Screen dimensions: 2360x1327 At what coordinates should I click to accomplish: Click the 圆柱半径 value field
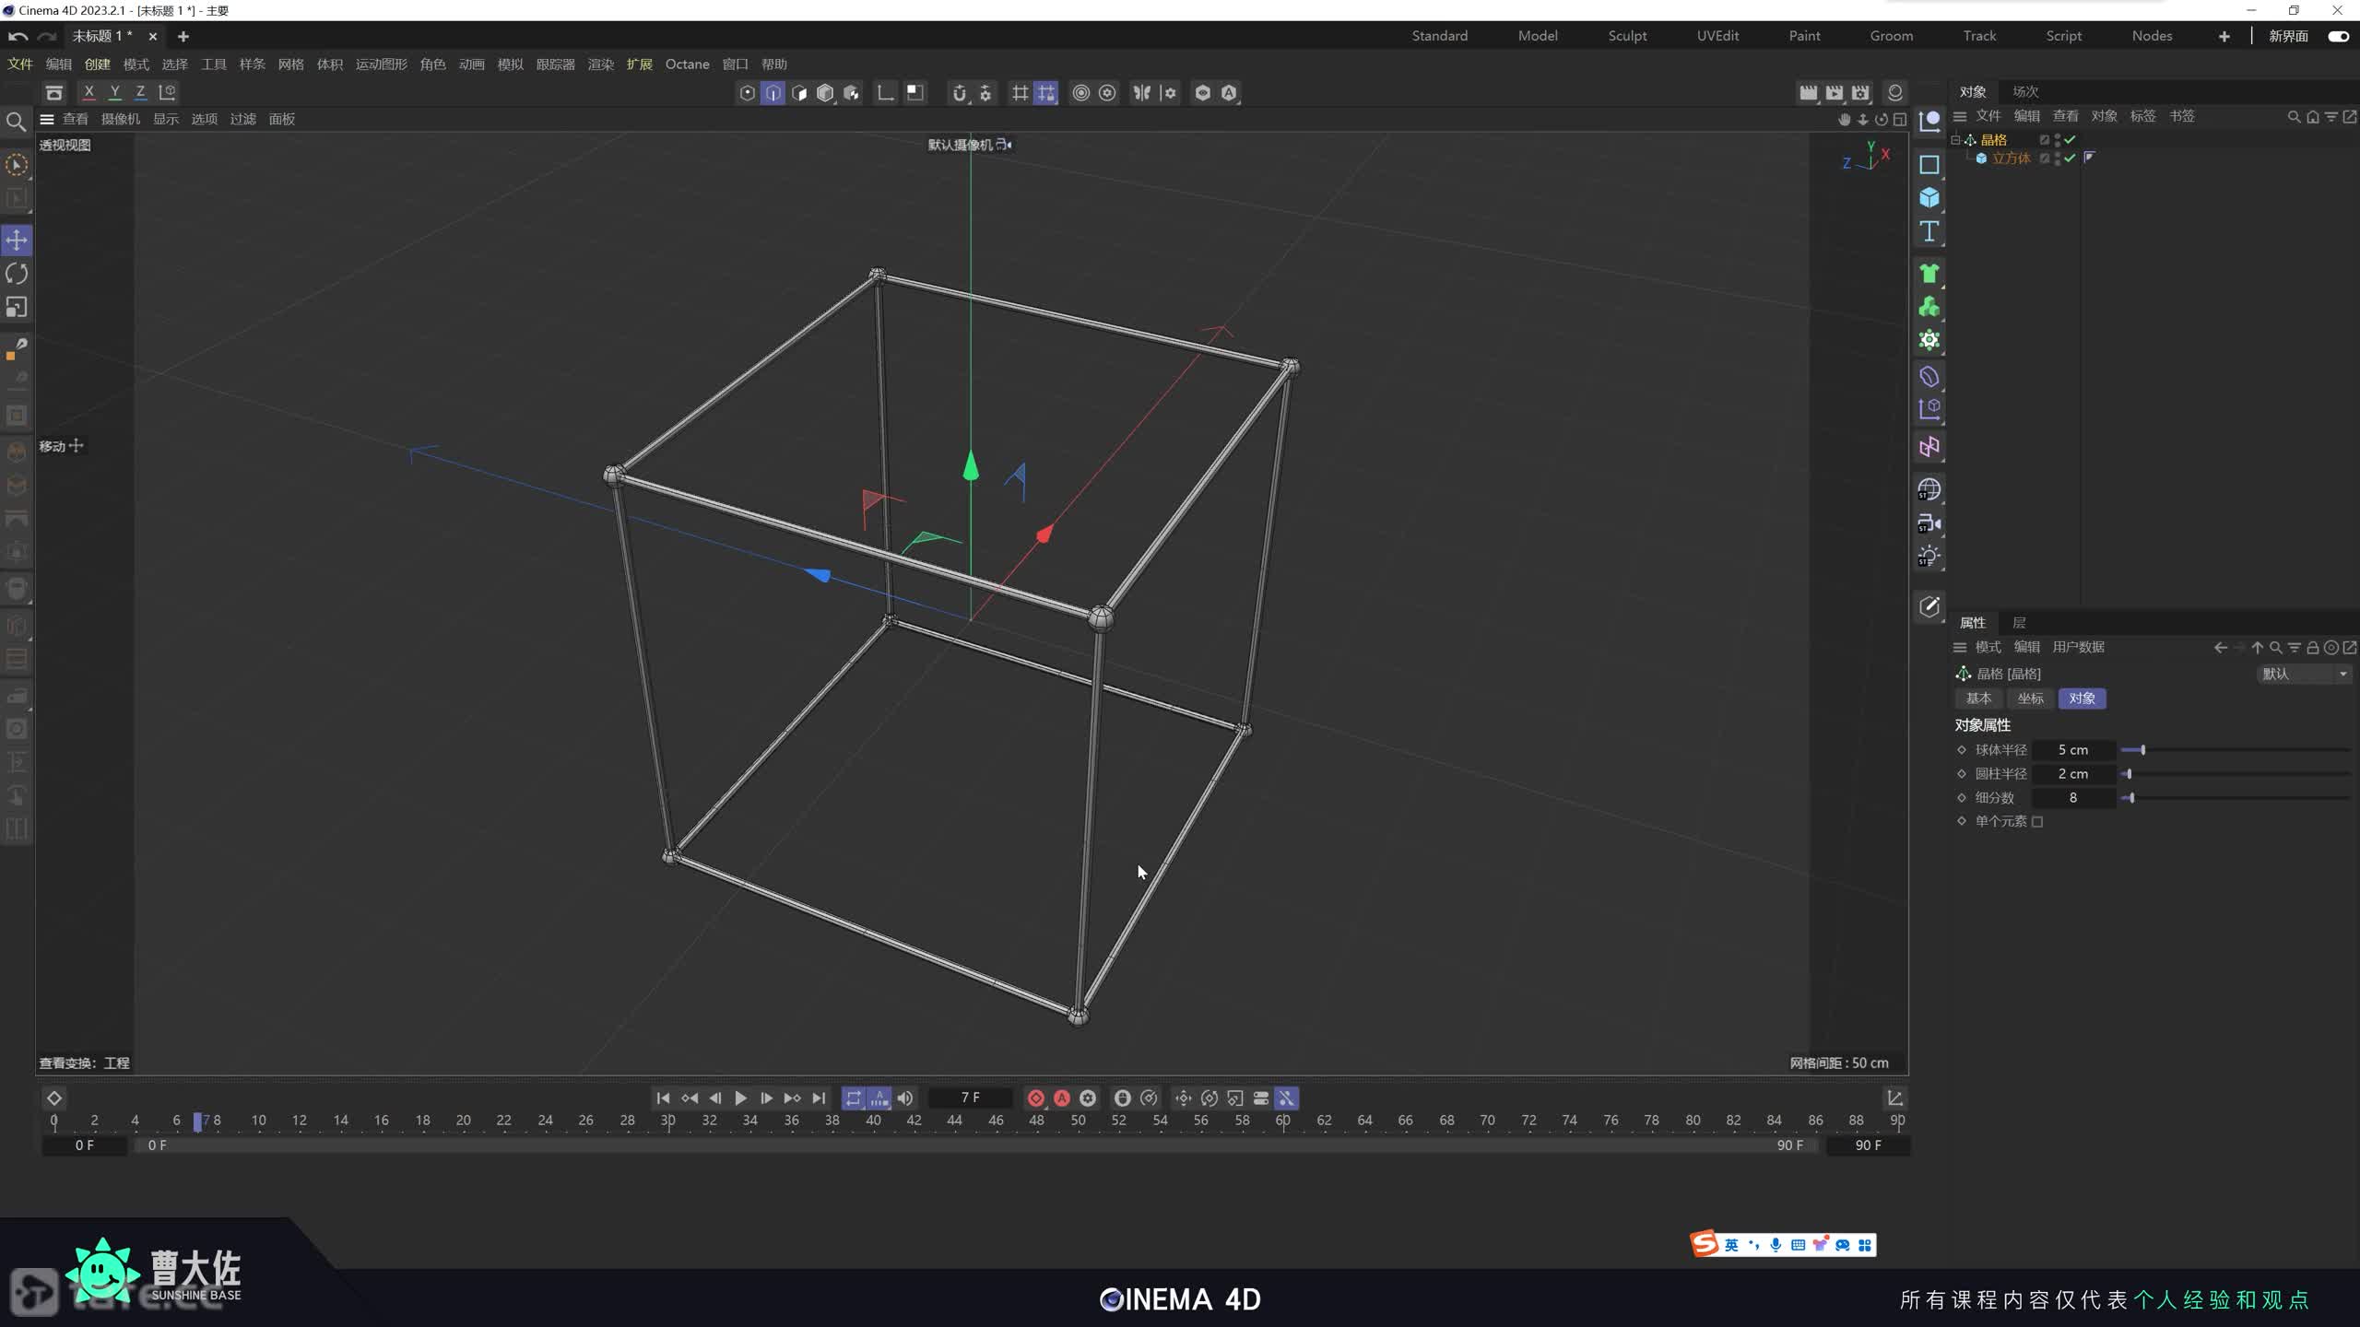[2072, 774]
